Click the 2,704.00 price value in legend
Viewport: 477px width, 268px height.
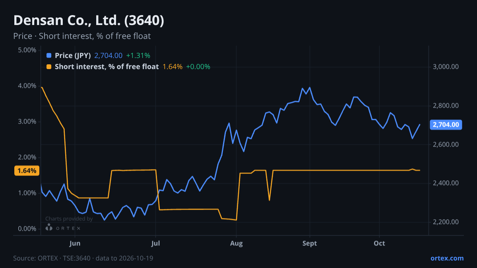[108, 56]
